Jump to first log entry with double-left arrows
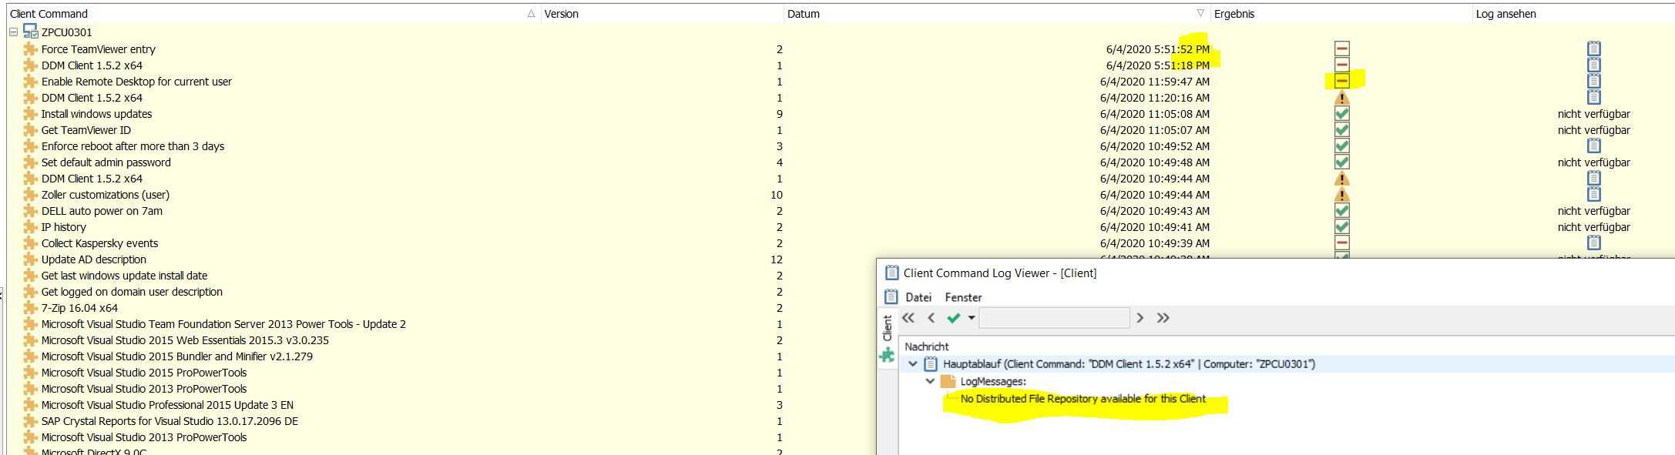The image size is (1675, 455). pyautogui.click(x=908, y=318)
